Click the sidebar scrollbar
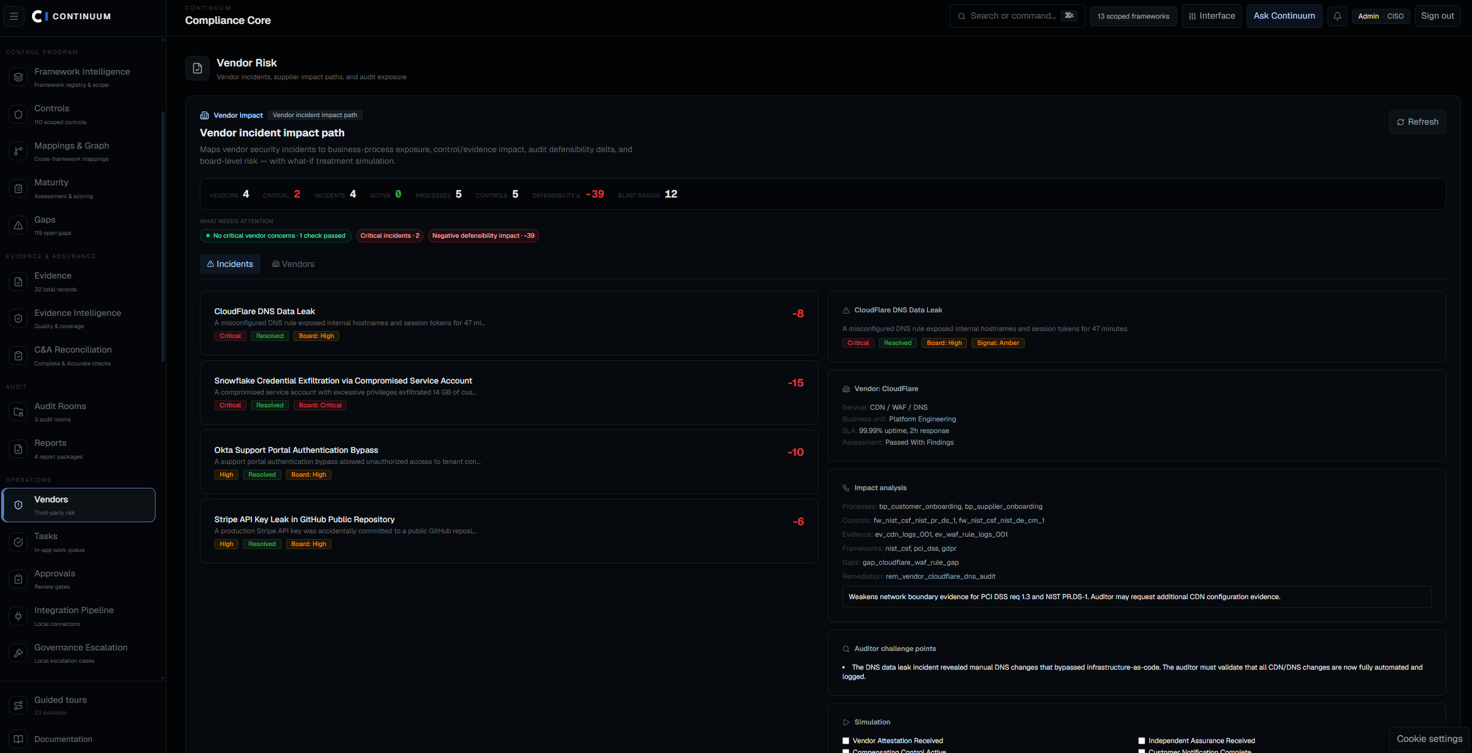 pos(163,236)
